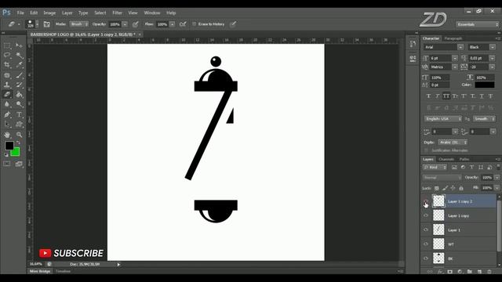Select the Eyedropper tool

[x=19, y=65]
